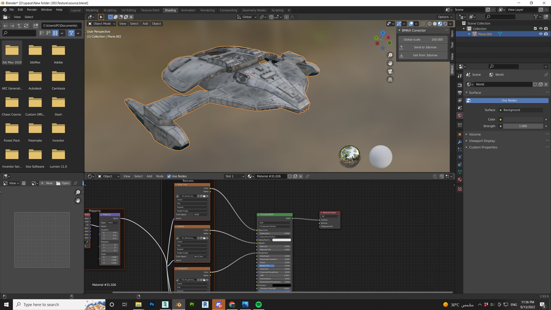Switch file browser to thumbnail display mode
This screenshot has height=310, width=551.
point(55,33)
